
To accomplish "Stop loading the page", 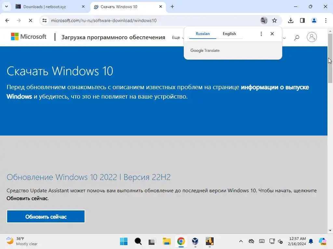I will [30, 20].
